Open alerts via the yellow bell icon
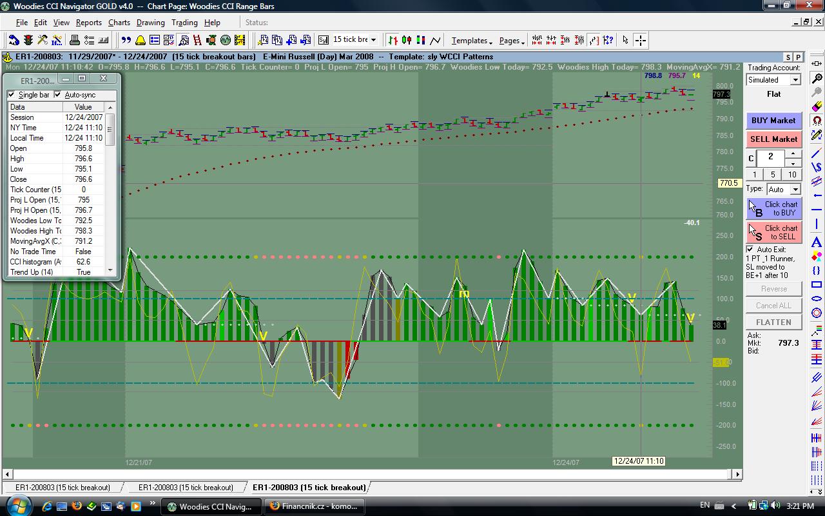 click(x=141, y=40)
